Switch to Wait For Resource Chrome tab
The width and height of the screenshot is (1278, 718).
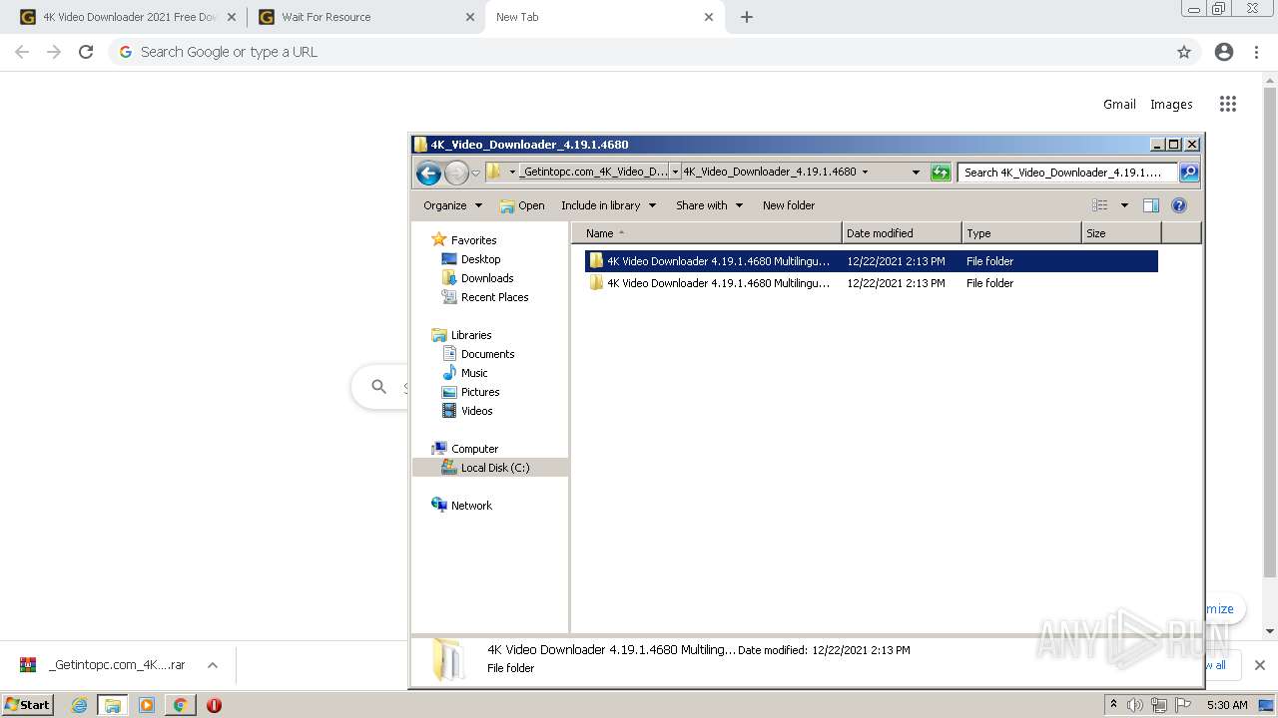point(364,17)
